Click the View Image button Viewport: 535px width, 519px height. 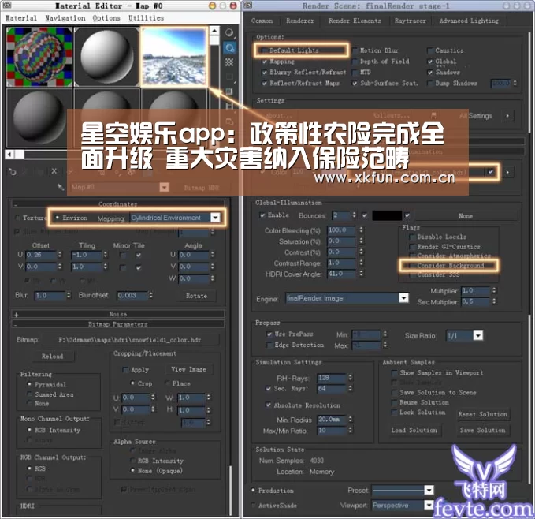click(x=188, y=369)
